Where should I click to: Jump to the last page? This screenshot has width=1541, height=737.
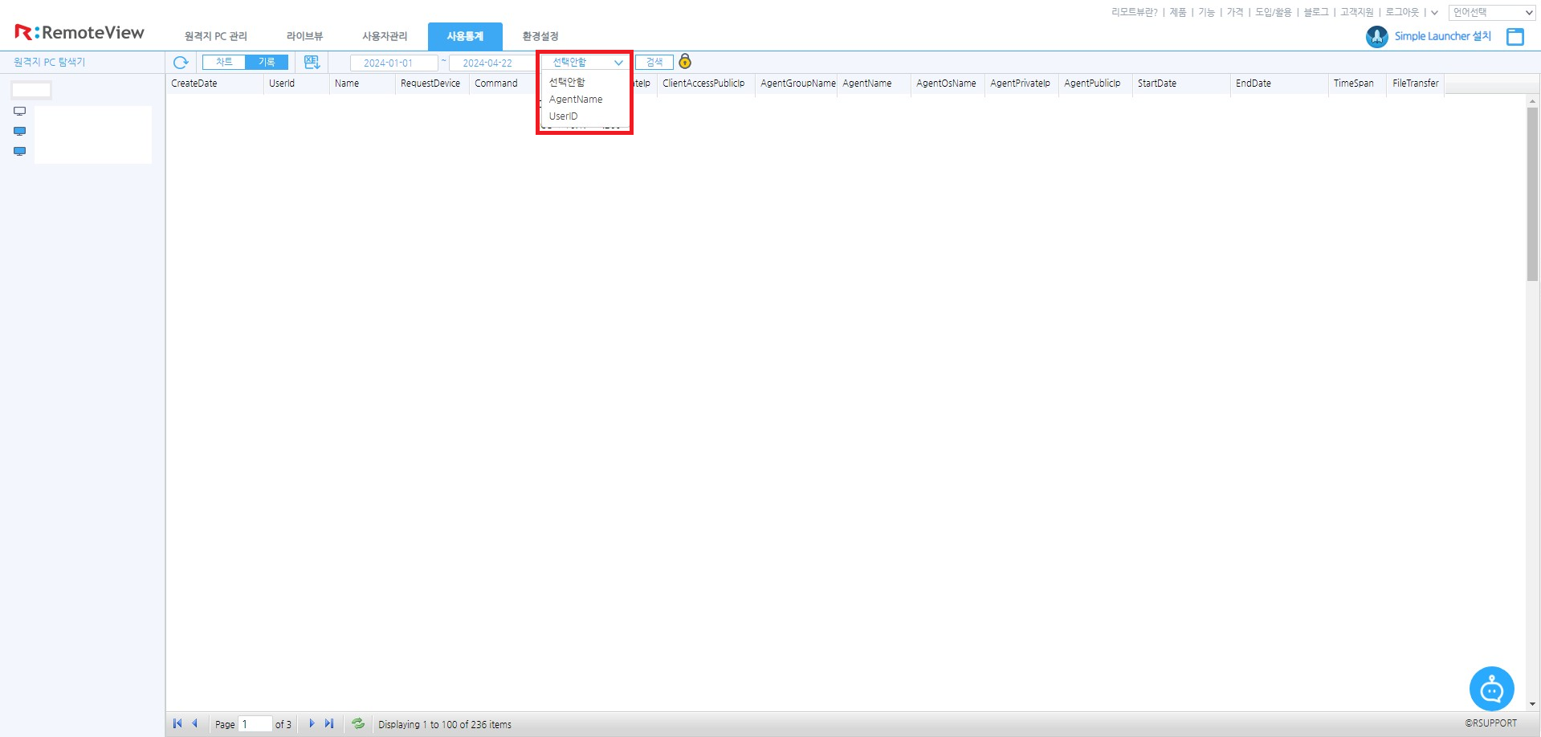coord(329,723)
